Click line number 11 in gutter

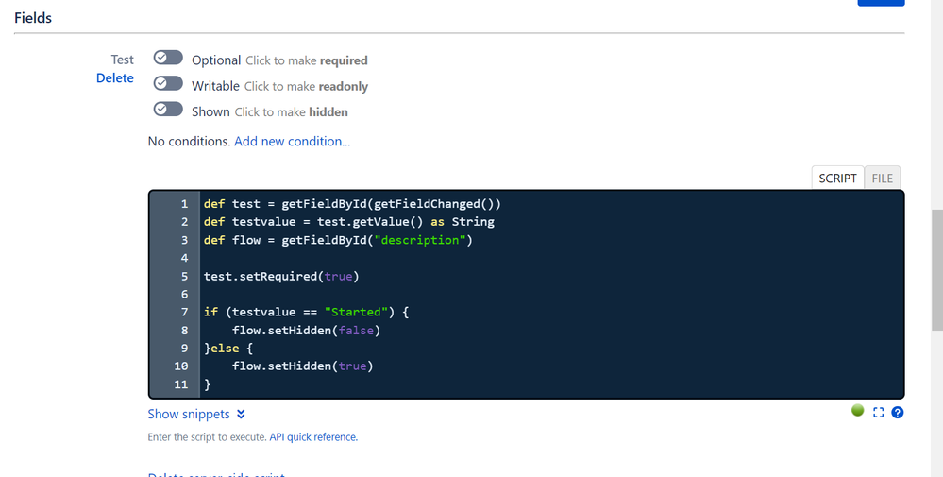[181, 384]
